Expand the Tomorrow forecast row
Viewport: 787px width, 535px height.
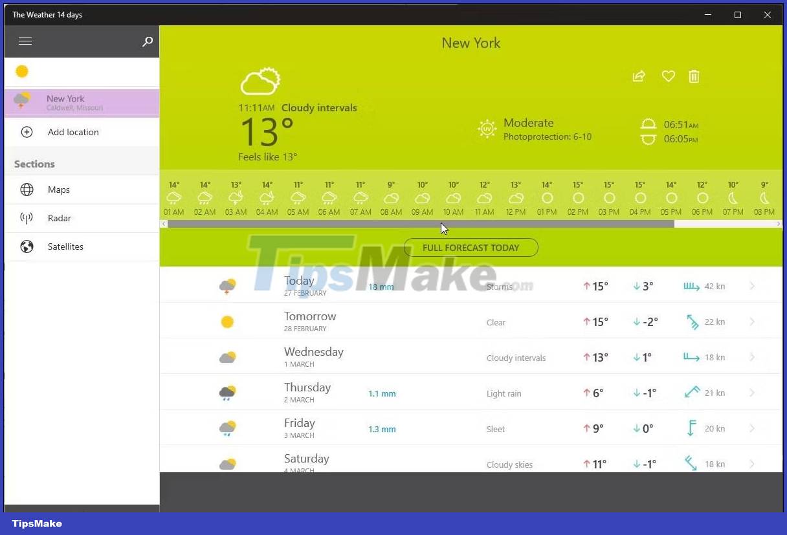tap(751, 322)
